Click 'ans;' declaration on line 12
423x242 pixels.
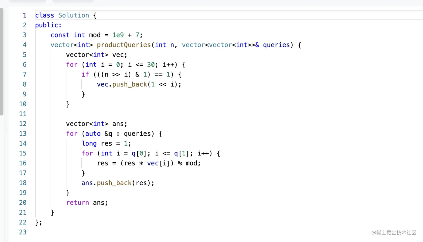pyautogui.click(x=120, y=124)
